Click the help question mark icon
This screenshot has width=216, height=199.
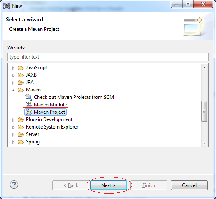tap(14, 185)
